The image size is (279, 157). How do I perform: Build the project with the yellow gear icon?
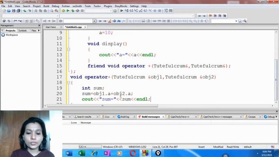(63, 11)
